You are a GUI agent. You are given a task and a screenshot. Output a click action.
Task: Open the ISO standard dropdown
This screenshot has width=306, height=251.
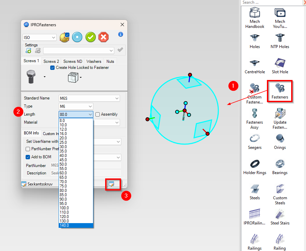39,38
